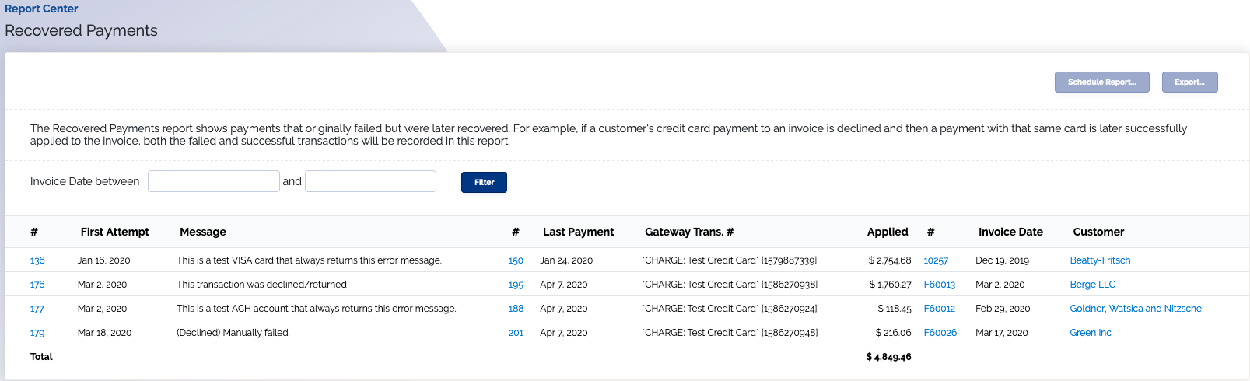
Task: View customer Beatty-Fritsch
Action: pyautogui.click(x=1100, y=260)
